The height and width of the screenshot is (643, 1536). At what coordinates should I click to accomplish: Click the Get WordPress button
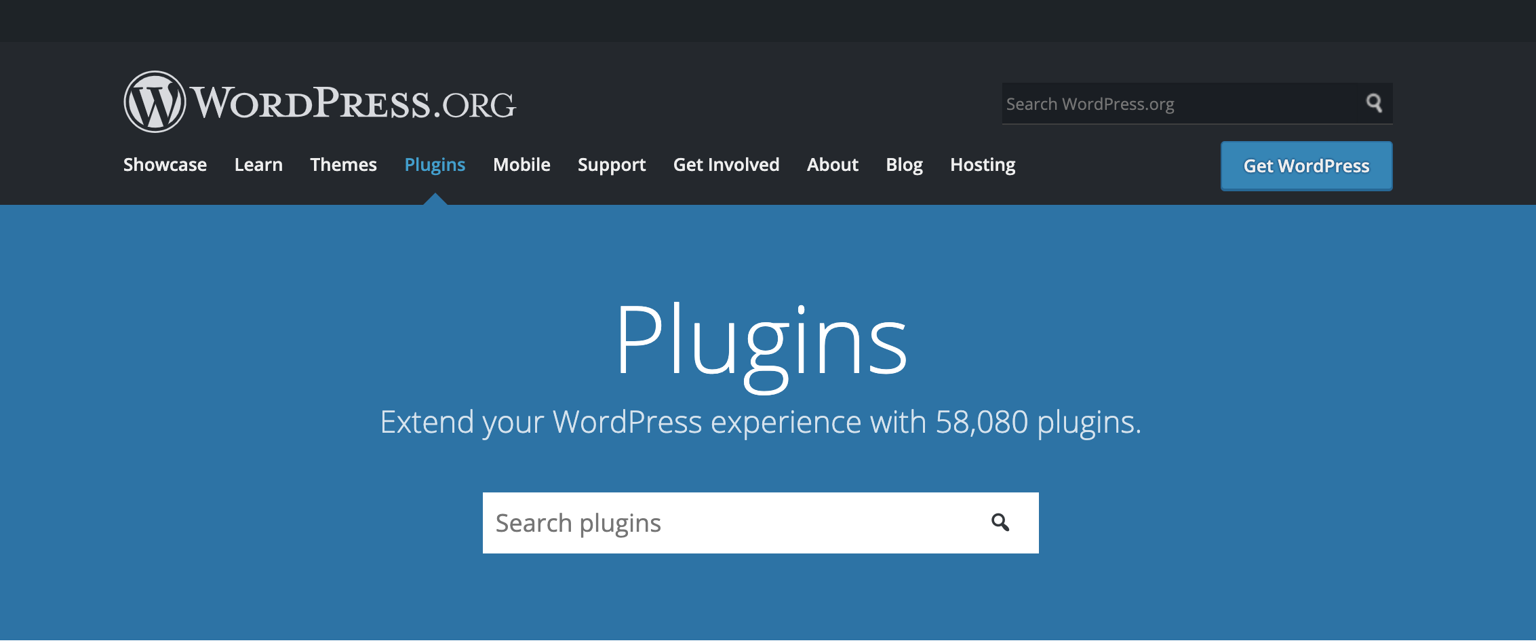(1305, 165)
